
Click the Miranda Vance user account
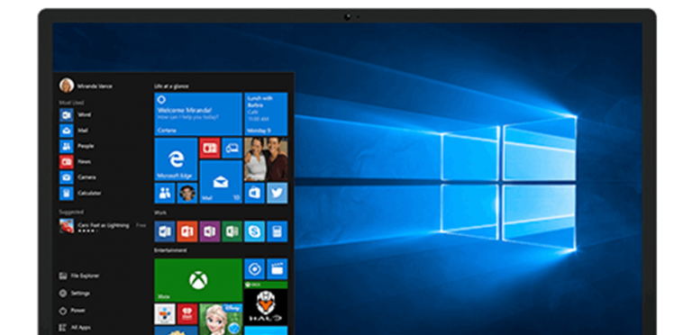[x=86, y=86]
